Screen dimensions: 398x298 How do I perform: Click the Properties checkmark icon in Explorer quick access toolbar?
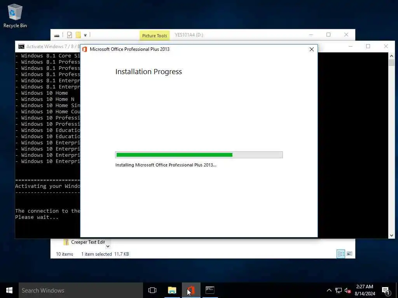[70, 35]
